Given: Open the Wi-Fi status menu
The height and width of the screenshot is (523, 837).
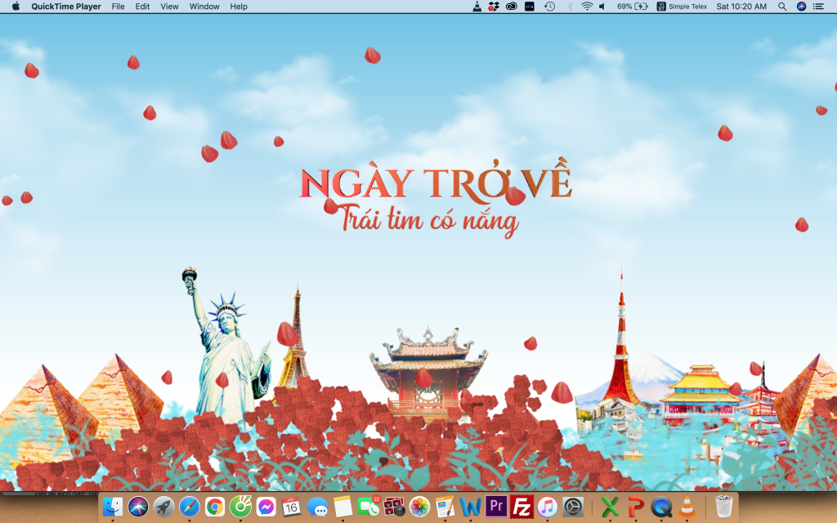Looking at the screenshot, I should coord(587,7).
